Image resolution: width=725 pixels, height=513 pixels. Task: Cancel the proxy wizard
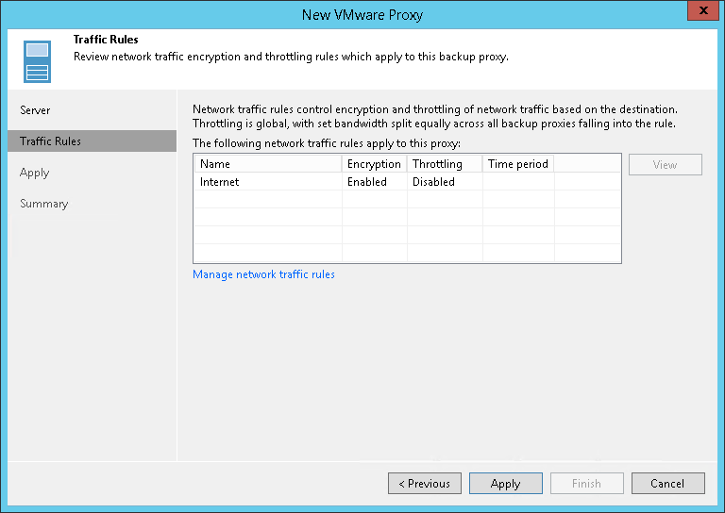[667, 484]
